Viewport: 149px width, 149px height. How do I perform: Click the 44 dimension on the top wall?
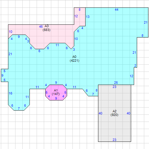pos(117,10)
